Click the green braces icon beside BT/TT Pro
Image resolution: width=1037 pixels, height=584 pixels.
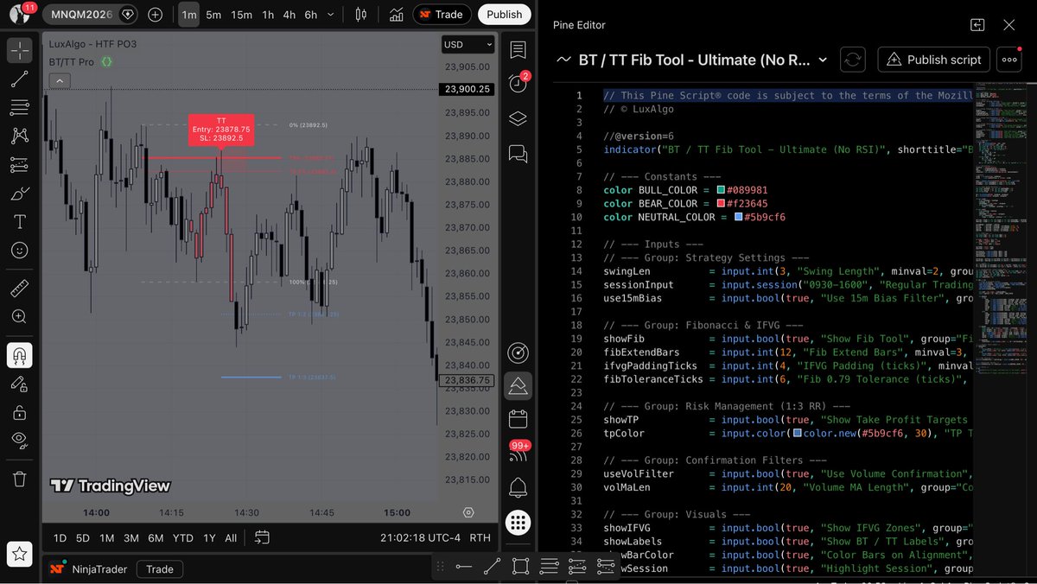click(107, 62)
